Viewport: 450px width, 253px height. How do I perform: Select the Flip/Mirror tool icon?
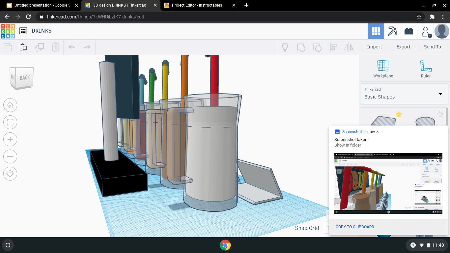click(349, 47)
